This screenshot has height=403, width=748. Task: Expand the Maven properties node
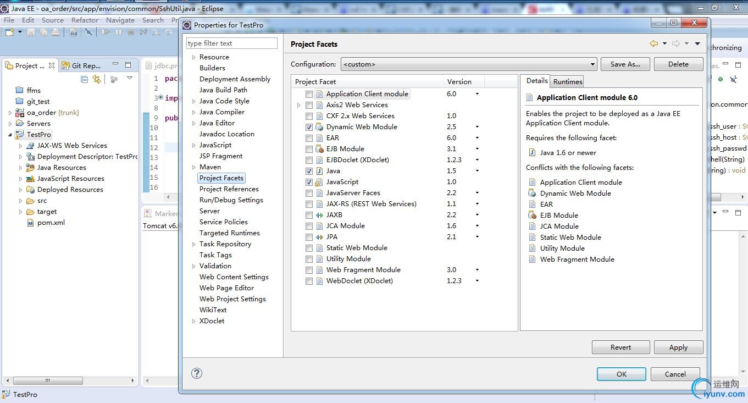[x=193, y=167]
